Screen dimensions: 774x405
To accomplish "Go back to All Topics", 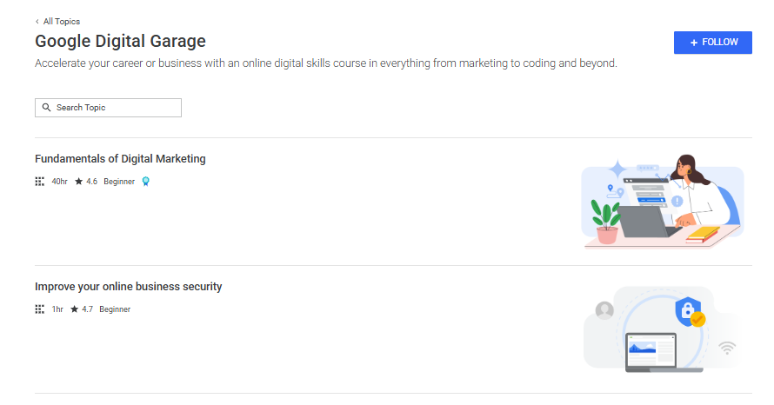I will [61, 21].
